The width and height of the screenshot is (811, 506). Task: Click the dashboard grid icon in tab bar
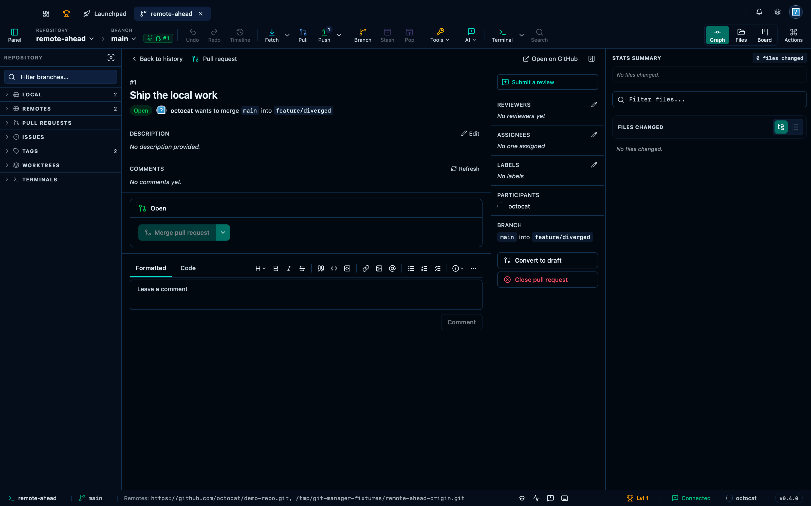[46, 13]
